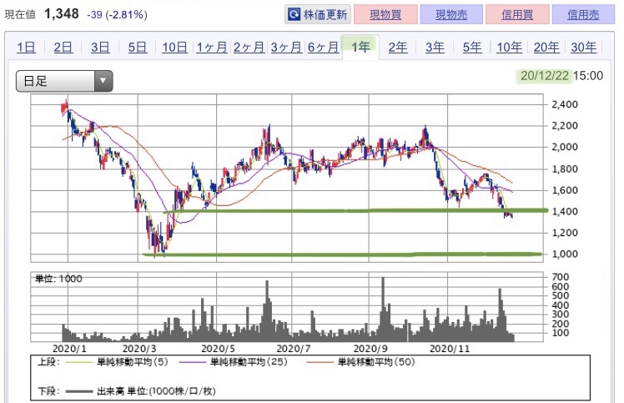The width and height of the screenshot is (624, 403).
Task: Click the tallest volume bar near 2020/9
Action: pos(383,310)
